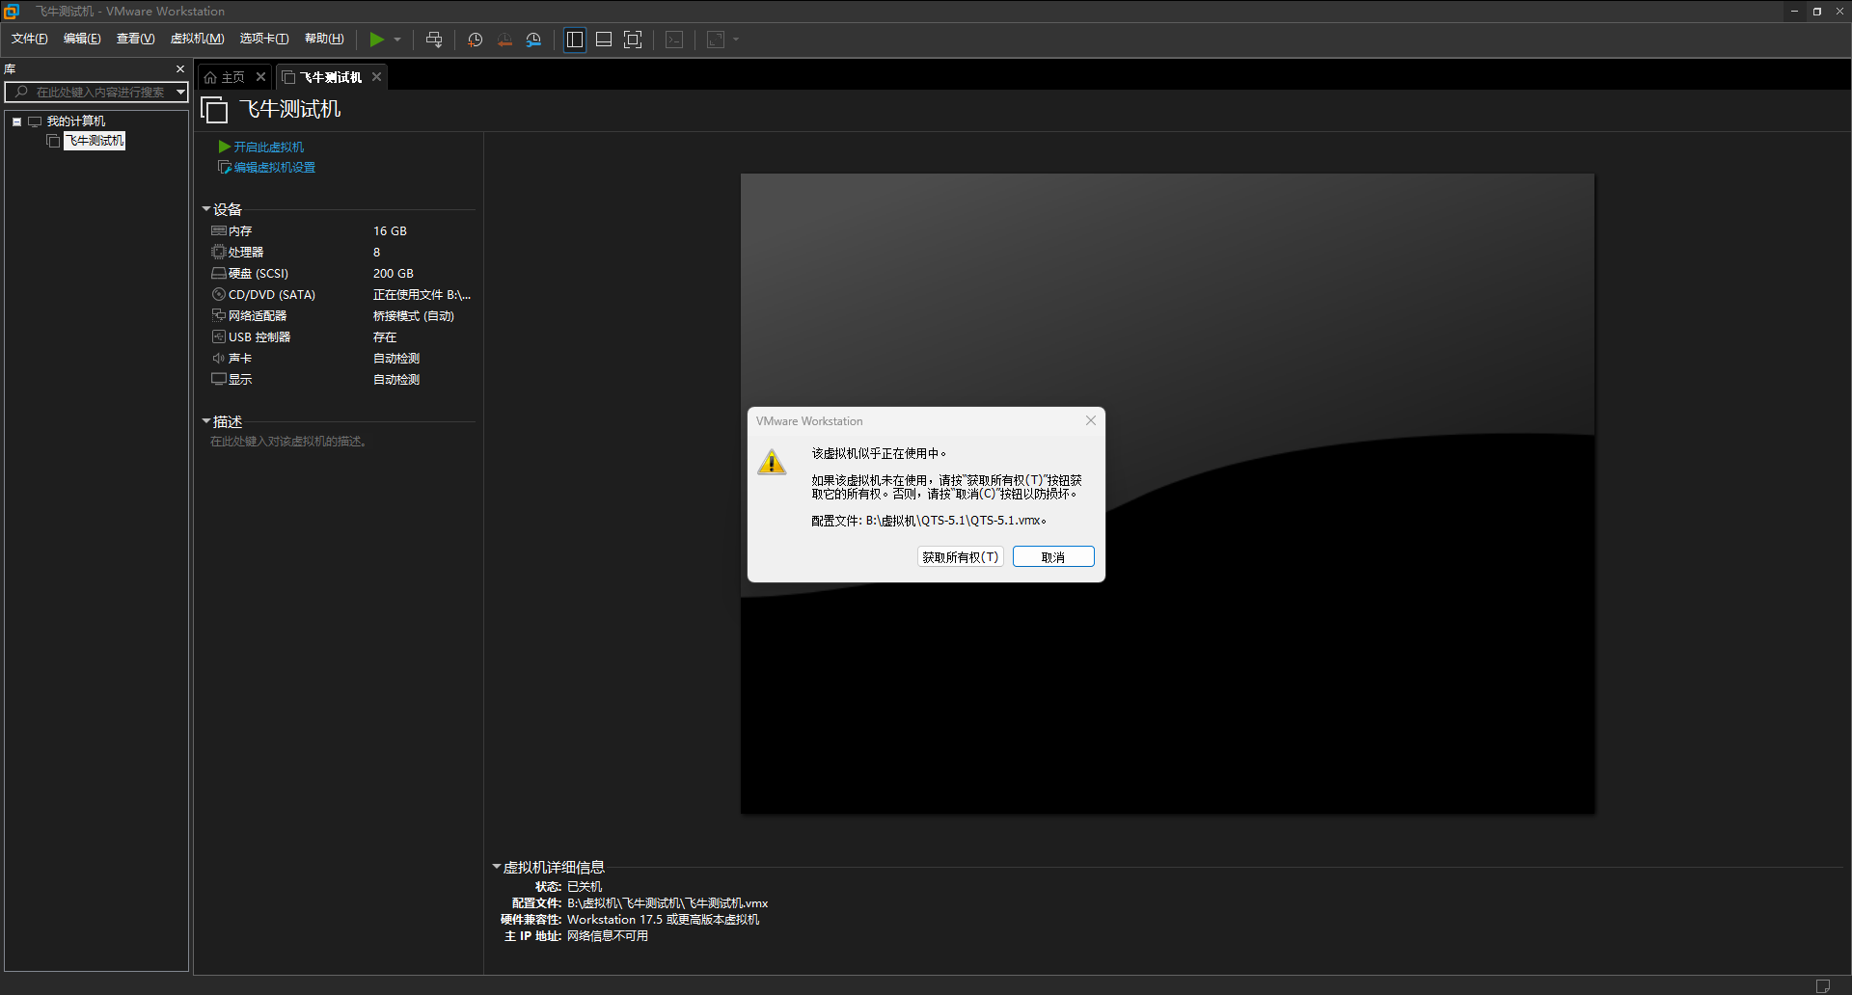This screenshot has height=995, width=1852.
Task: Click 取消 in the warning dialog
Action: click(x=1053, y=557)
